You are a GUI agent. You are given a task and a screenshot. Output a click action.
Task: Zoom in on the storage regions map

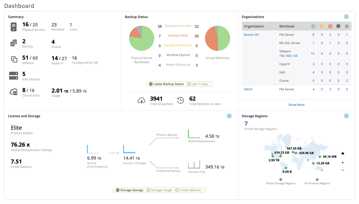[343, 163]
